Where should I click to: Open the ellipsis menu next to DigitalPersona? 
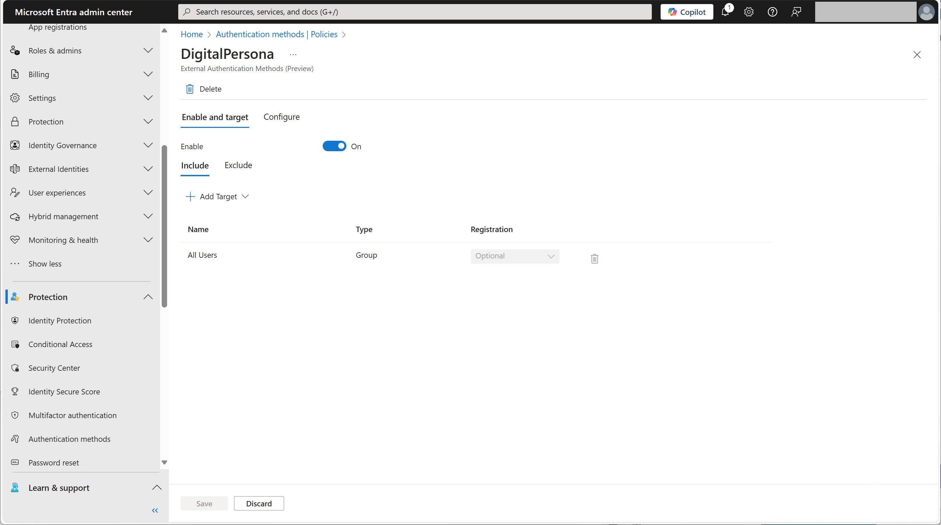pyautogui.click(x=293, y=54)
